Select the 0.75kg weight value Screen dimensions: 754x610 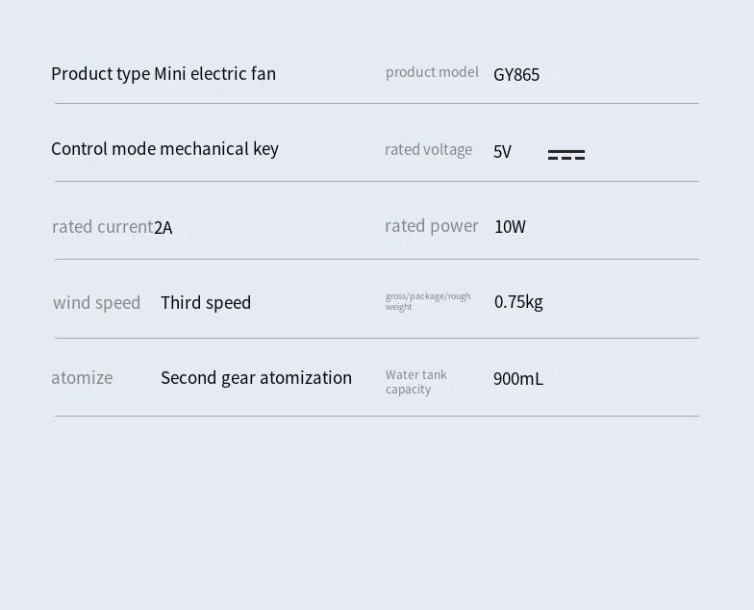[518, 302]
